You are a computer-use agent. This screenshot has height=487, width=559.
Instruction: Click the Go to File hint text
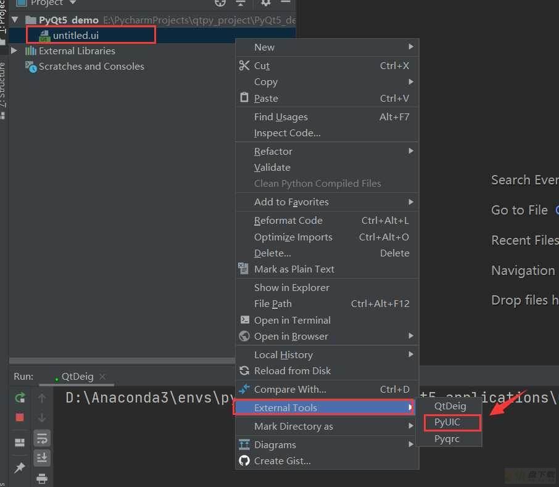520,210
